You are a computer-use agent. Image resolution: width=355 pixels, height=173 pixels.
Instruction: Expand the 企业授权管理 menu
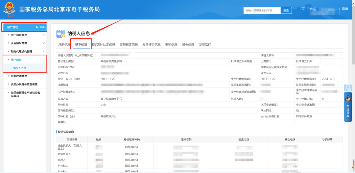pos(25,43)
